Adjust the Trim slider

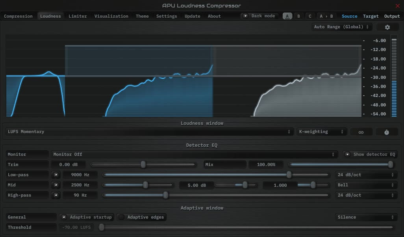(143, 164)
